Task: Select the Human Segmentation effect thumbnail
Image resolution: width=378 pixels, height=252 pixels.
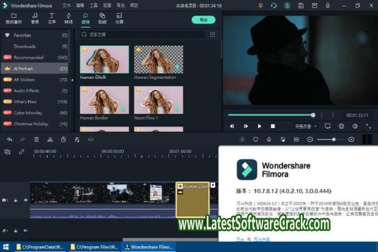Action: coord(159,59)
